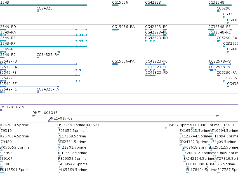Open the EK165013.5prime EST label
Image resolution: width=238 pixels, height=174 pixels.
(195, 131)
